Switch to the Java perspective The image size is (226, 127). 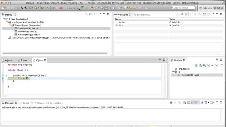(208, 8)
